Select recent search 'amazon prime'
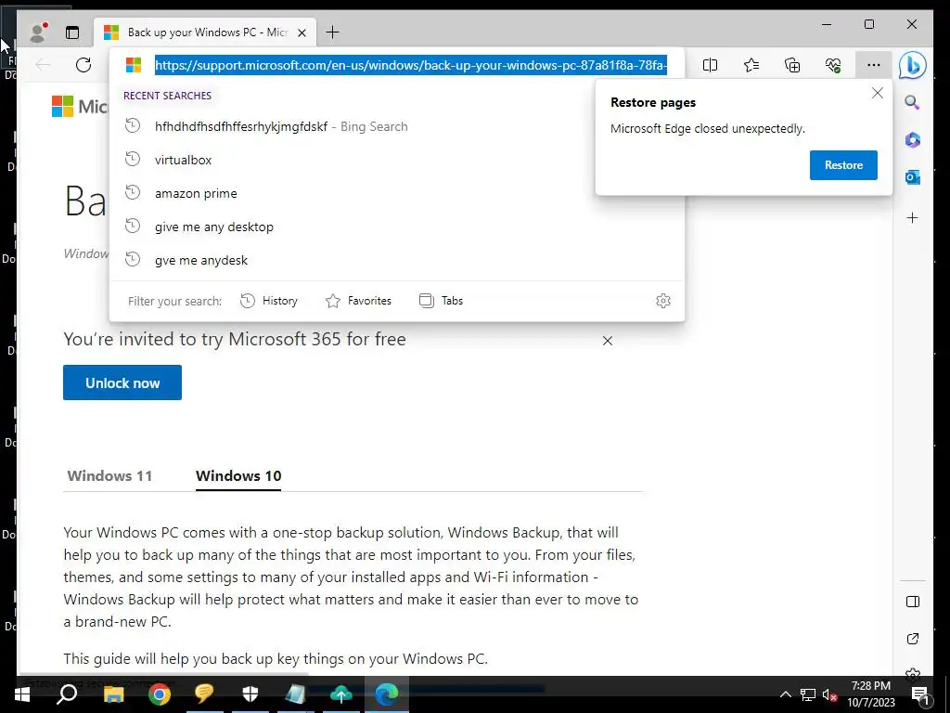This screenshot has height=713, width=950. coord(397,193)
